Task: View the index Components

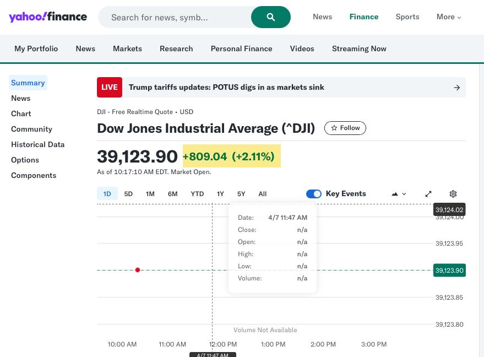Action: click(34, 175)
